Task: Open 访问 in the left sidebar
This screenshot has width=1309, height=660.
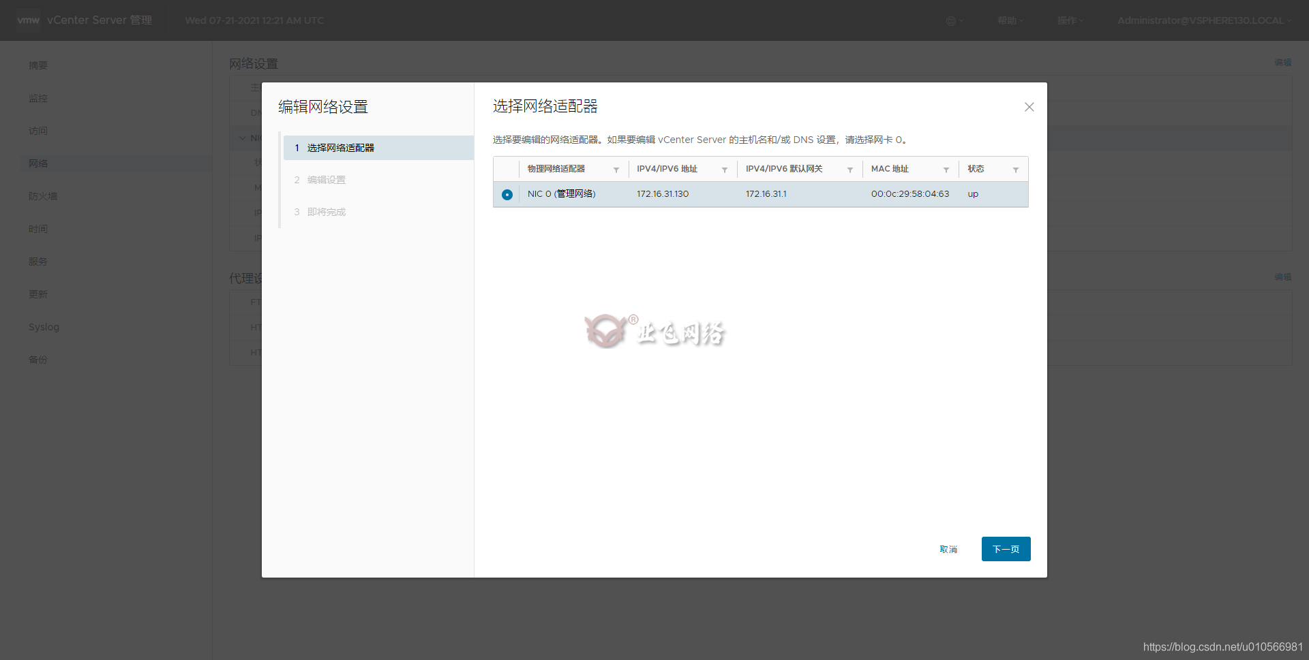Action: pyautogui.click(x=38, y=131)
